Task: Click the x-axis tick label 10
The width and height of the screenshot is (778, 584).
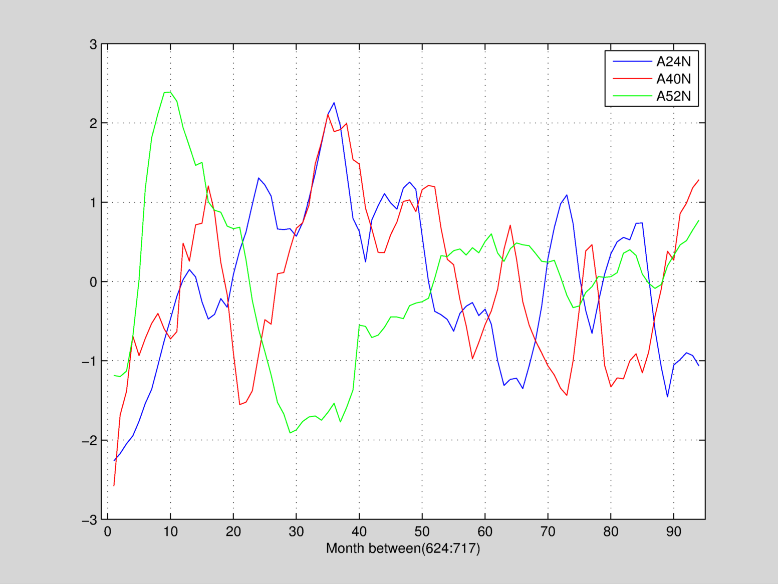Action: click(x=170, y=532)
